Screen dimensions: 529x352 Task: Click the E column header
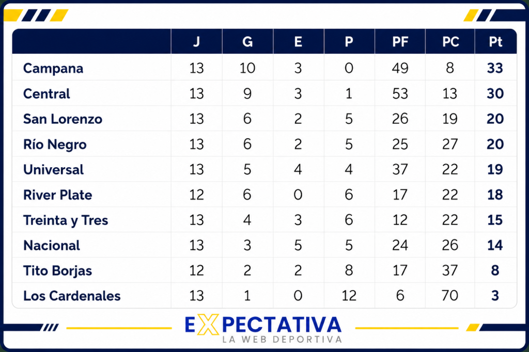coord(298,41)
